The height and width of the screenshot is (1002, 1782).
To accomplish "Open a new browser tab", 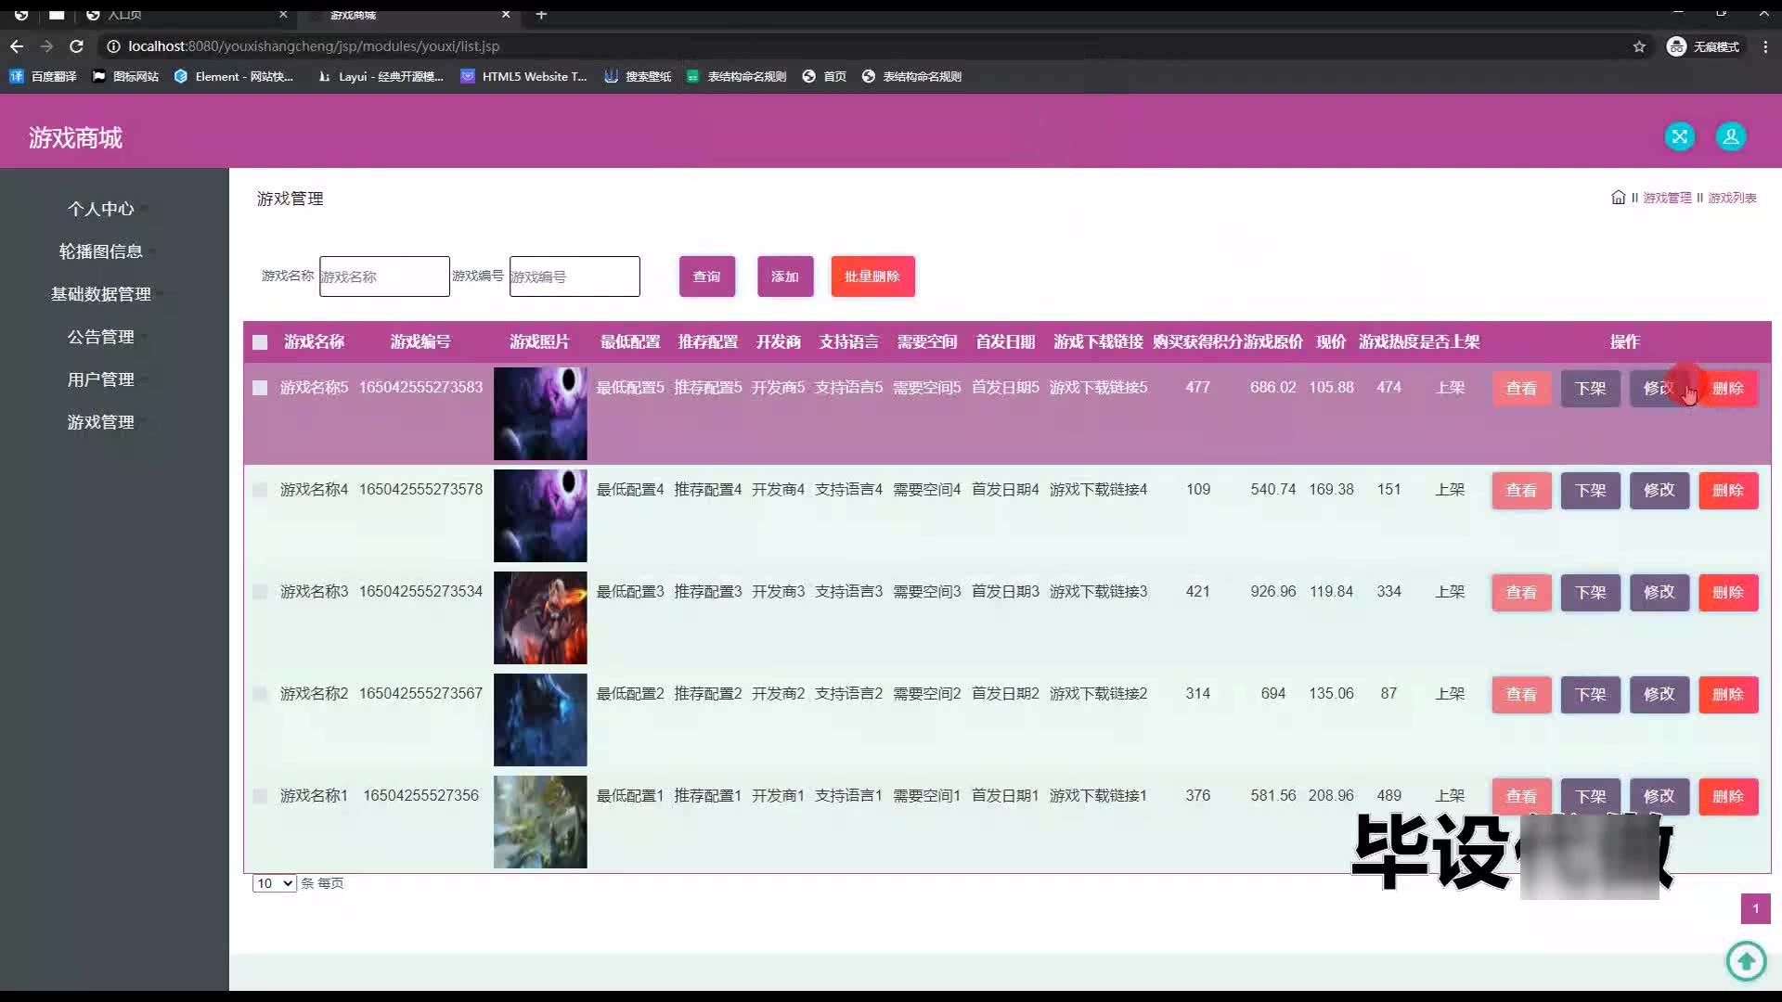I will click(541, 14).
